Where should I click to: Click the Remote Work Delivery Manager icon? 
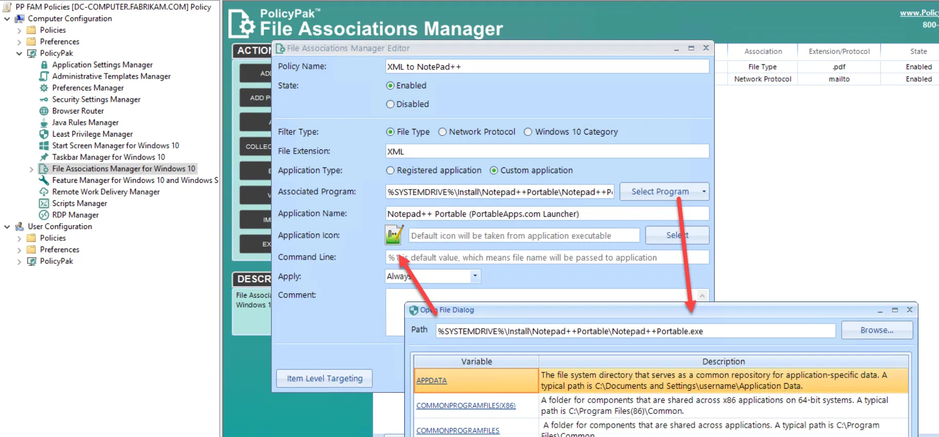pyautogui.click(x=44, y=192)
